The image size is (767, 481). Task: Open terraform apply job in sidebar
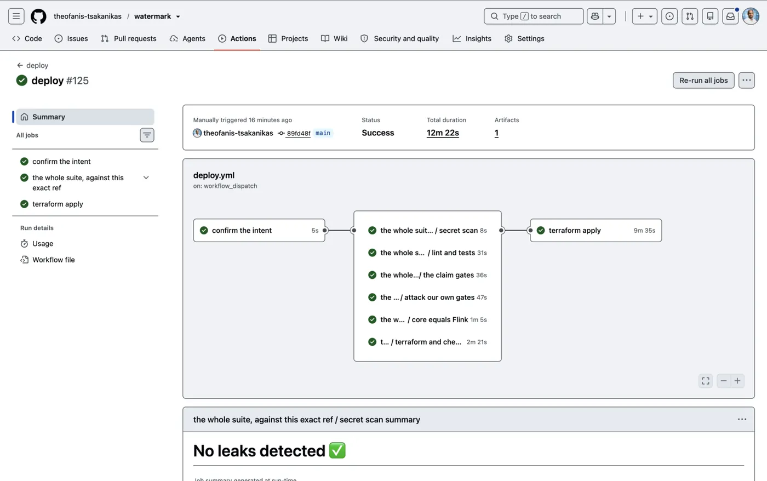point(58,204)
